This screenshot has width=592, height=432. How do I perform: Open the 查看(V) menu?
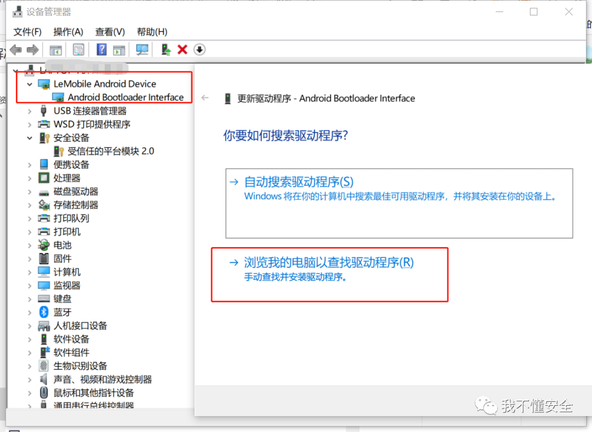pyautogui.click(x=110, y=31)
